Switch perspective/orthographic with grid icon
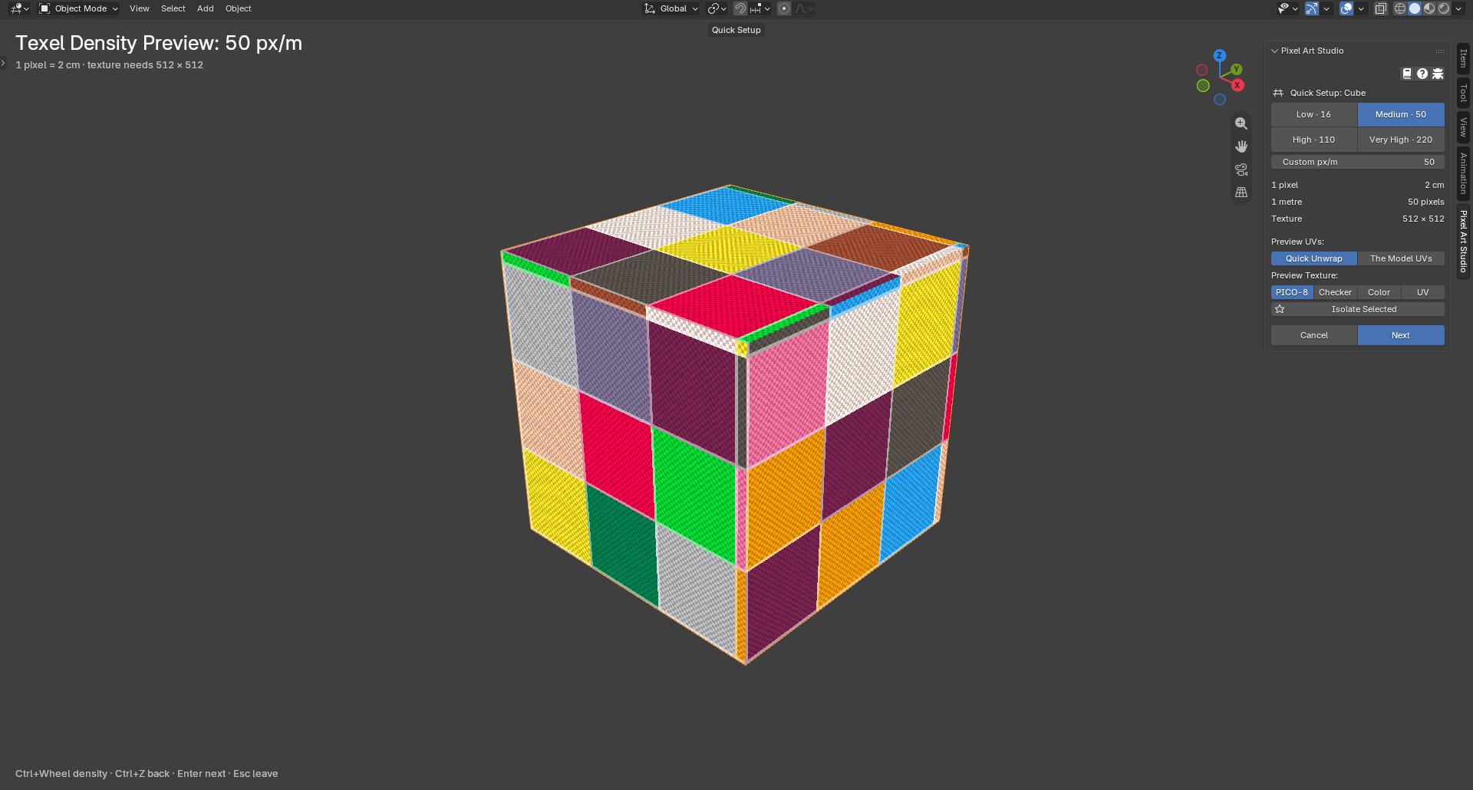The width and height of the screenshot is (1473, 790). pos(1241,193)
